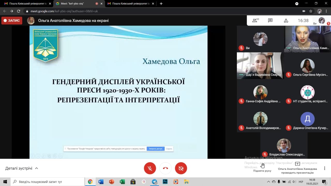Expand Деталі зустрічі meeting details
The image size is (331, 186).
[x=22, y=168]
